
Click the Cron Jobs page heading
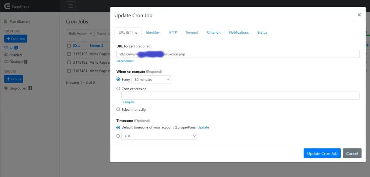pos(77,22)
